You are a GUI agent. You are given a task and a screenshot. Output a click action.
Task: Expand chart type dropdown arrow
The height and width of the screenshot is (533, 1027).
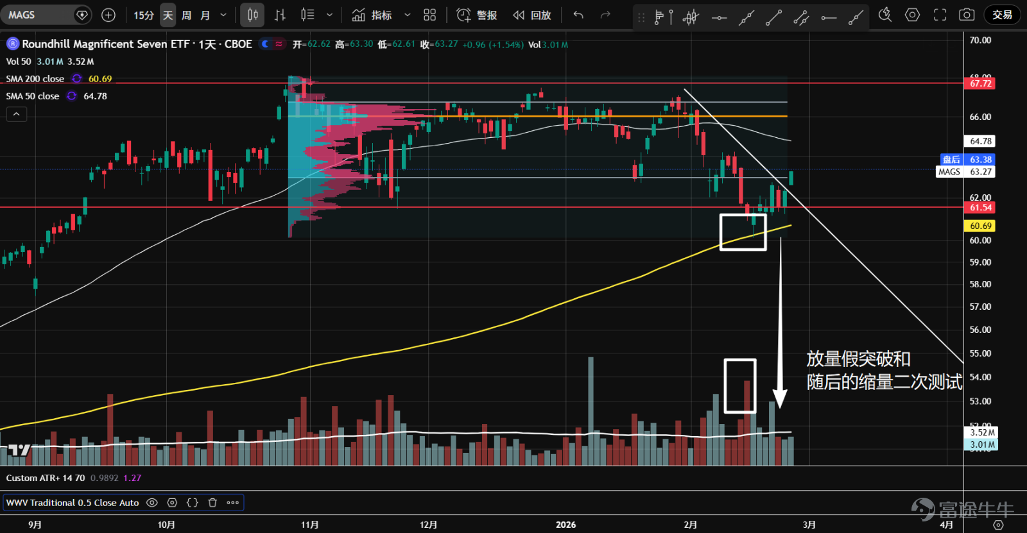[x=329, y=15]
